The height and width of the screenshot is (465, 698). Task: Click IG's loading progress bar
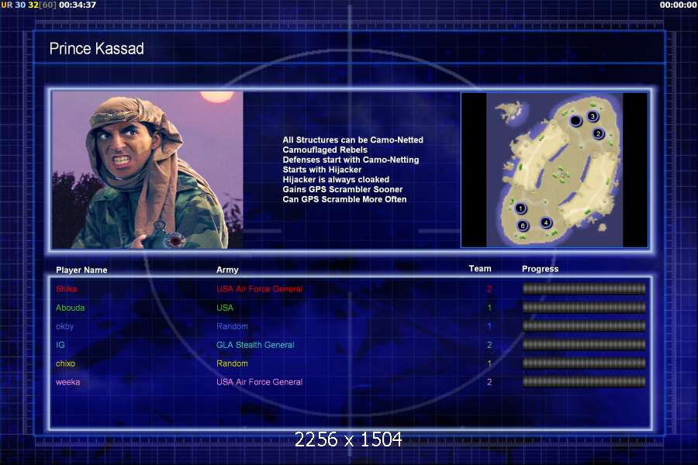tap(584, 345)
